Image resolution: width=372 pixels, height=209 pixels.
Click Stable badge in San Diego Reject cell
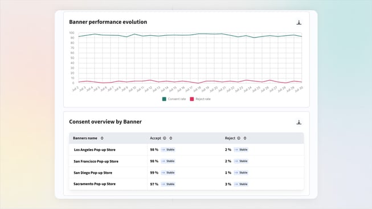[x=241, y=173]
